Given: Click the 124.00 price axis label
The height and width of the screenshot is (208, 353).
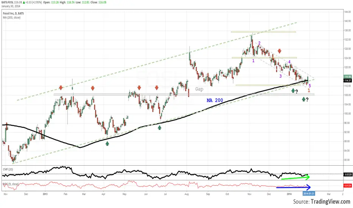Looking at the screenshot, I should pos(347,58).
